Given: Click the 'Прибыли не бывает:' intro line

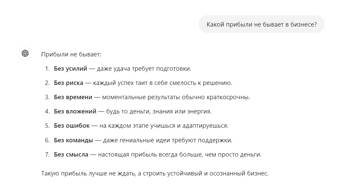Looking at the screenshot, I should pyautogui.click(x=71, y=54).
